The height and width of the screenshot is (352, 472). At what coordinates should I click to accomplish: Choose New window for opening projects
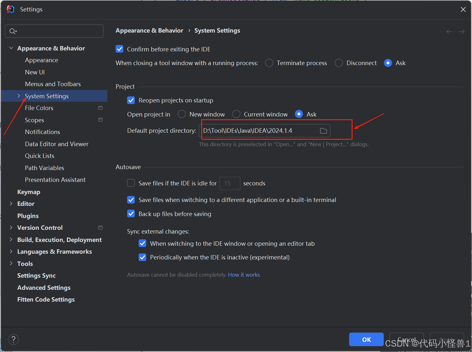coord(182,114)
